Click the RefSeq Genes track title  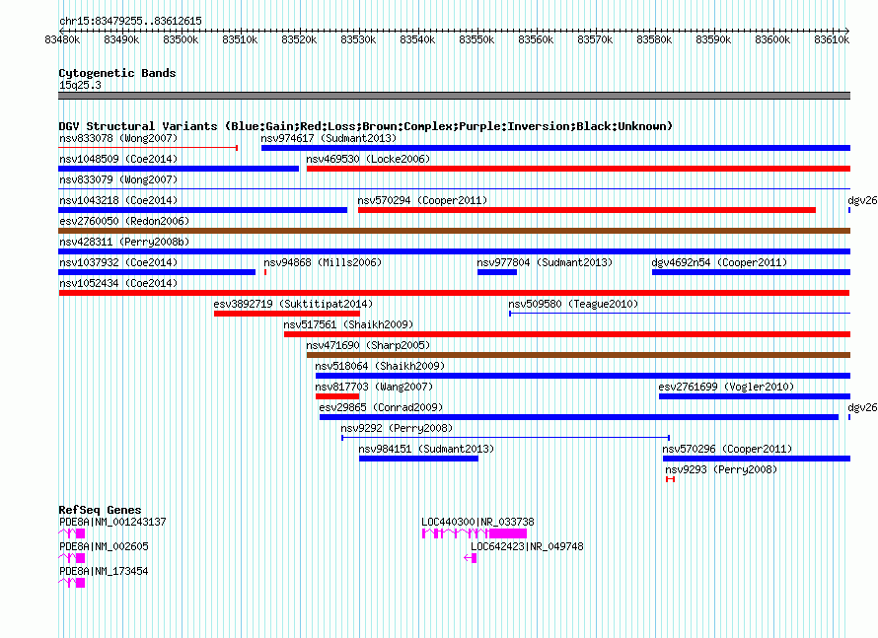(x=100, y=510)
